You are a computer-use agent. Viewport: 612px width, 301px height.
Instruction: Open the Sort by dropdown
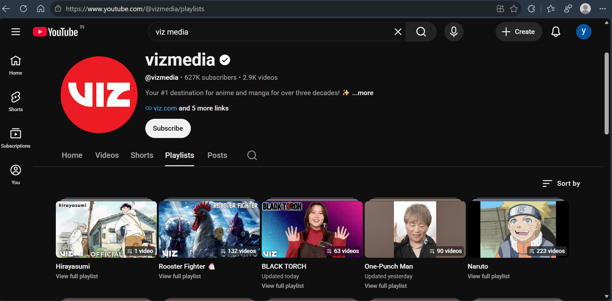561,183
